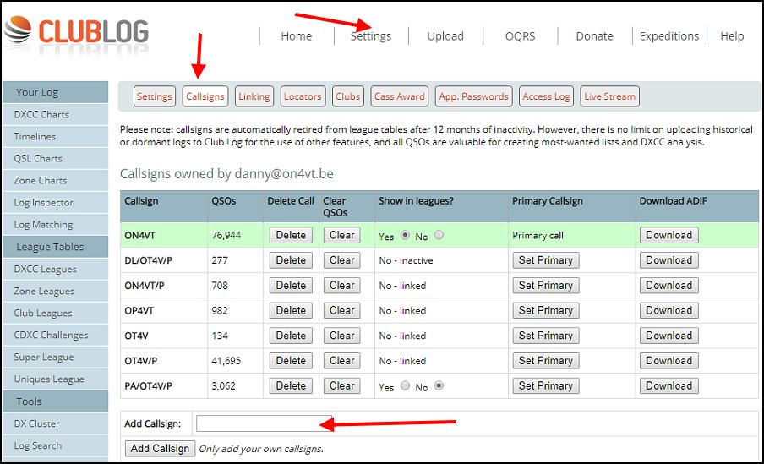Clear QSOs for ON4VT/P
Viewport: 764px width, 464px height.
[x=342, y=285]
